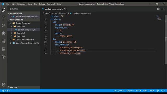The height and width of the screenshot is (94, 167).
Task: Click the version key on line 1
Action: click(55, 16)
